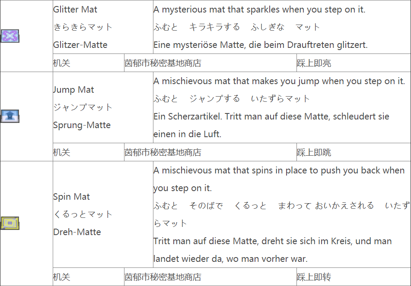Click the English name "Spin Mat"
The image size is (411, 286).
[71, 197]
